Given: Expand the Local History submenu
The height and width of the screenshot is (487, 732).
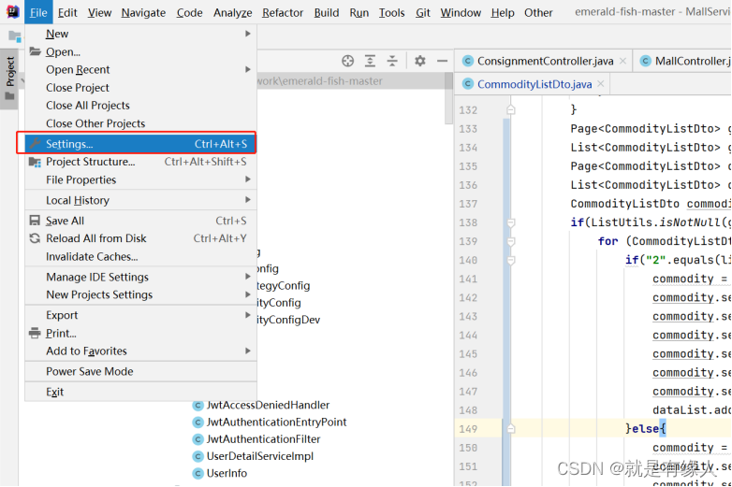Looking at the screenshot, I should click(x=140, y=200).
